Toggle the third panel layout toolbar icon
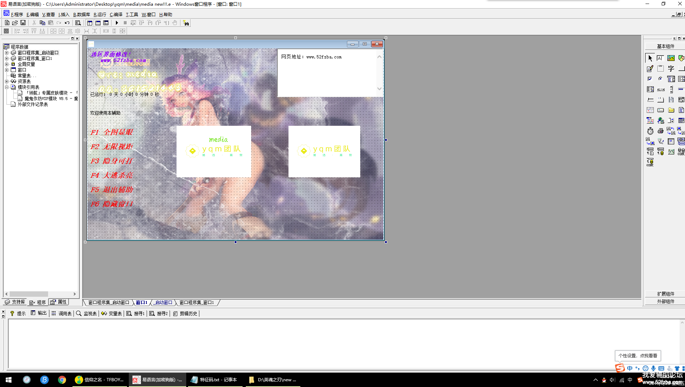This screenshot has height=387, width=685. click(x=106, y=23)
